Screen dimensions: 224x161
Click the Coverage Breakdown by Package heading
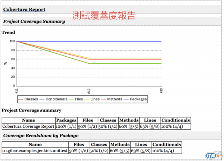point(41,136)
